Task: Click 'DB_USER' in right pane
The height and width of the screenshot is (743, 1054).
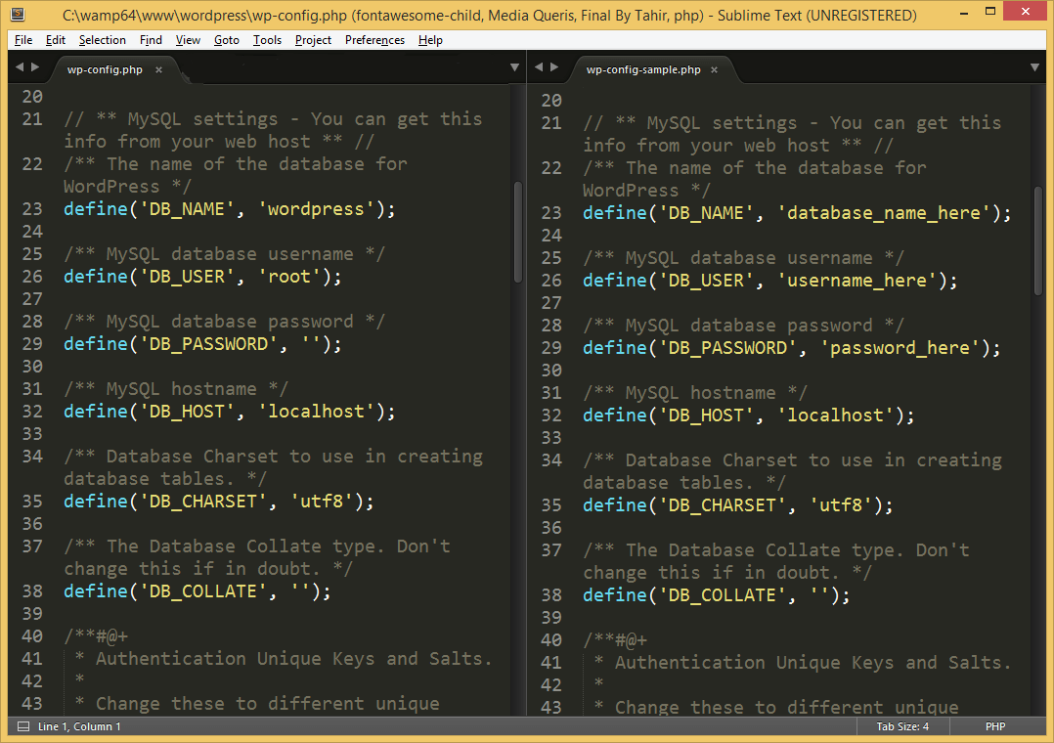Action: (x=706, y=281)
